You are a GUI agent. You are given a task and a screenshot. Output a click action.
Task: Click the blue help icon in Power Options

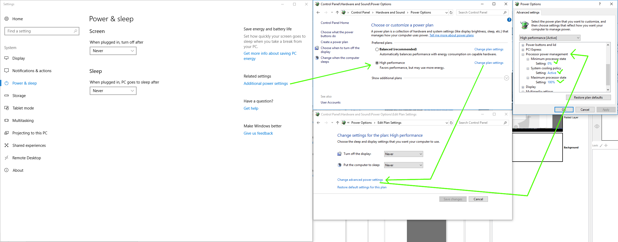pyautogui.click(x=509, y=20)
